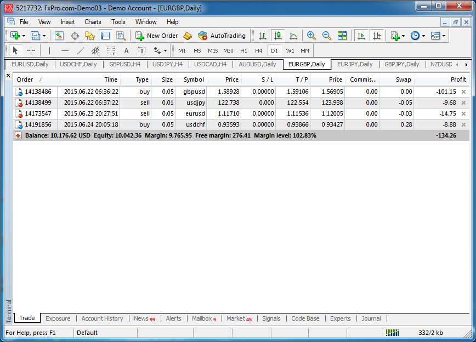The image size is (476, 342).
Task: Click the balance summary row icon
Action: coord(18,135)
